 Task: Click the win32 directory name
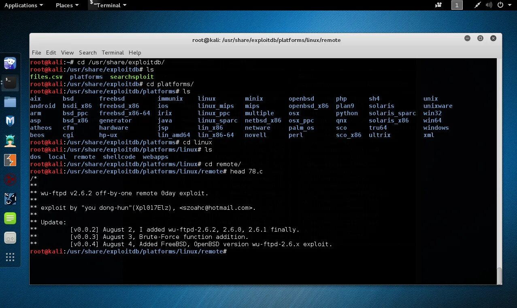(x=432, y=113)
